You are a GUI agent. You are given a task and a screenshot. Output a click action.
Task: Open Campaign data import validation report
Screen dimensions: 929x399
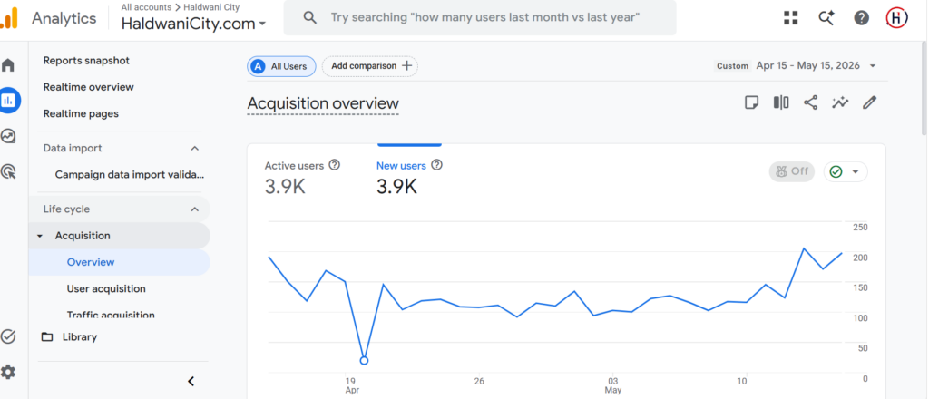tap(129, 175)
